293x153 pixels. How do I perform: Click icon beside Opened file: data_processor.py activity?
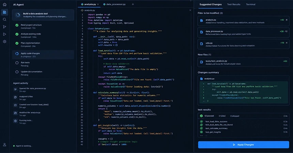pos(15,89)
